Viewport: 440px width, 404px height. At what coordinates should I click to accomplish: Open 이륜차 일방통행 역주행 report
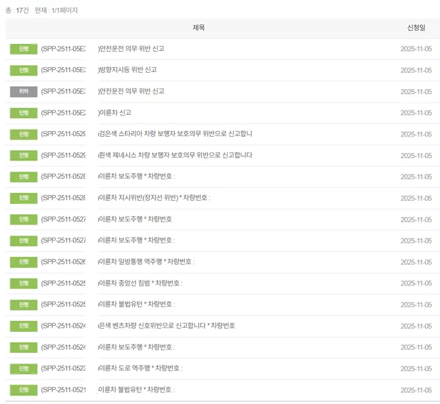pos(146,262)
